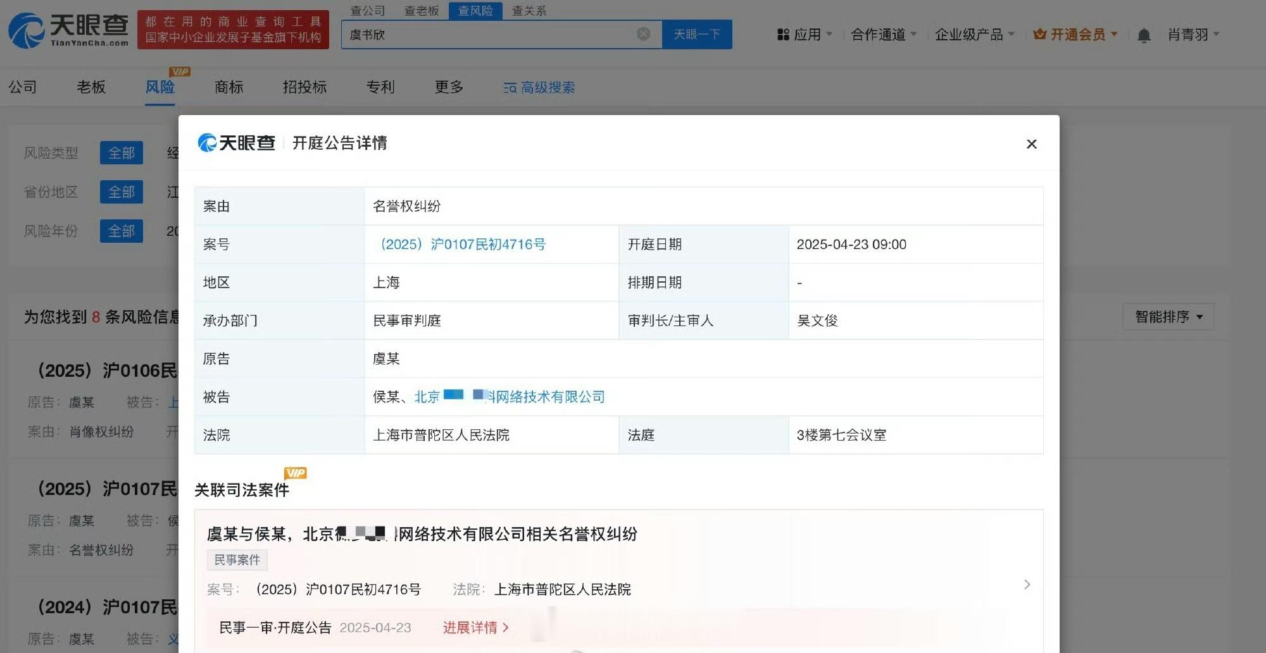The height and width of the screenshot is (653, 1266).
Task: Click the TianYanCha logo in header
Action: click(x=68, y=30)
